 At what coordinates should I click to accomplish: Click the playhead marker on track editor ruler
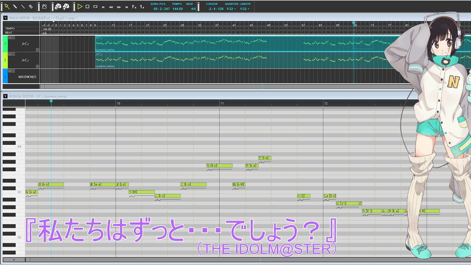coord(354,23)
